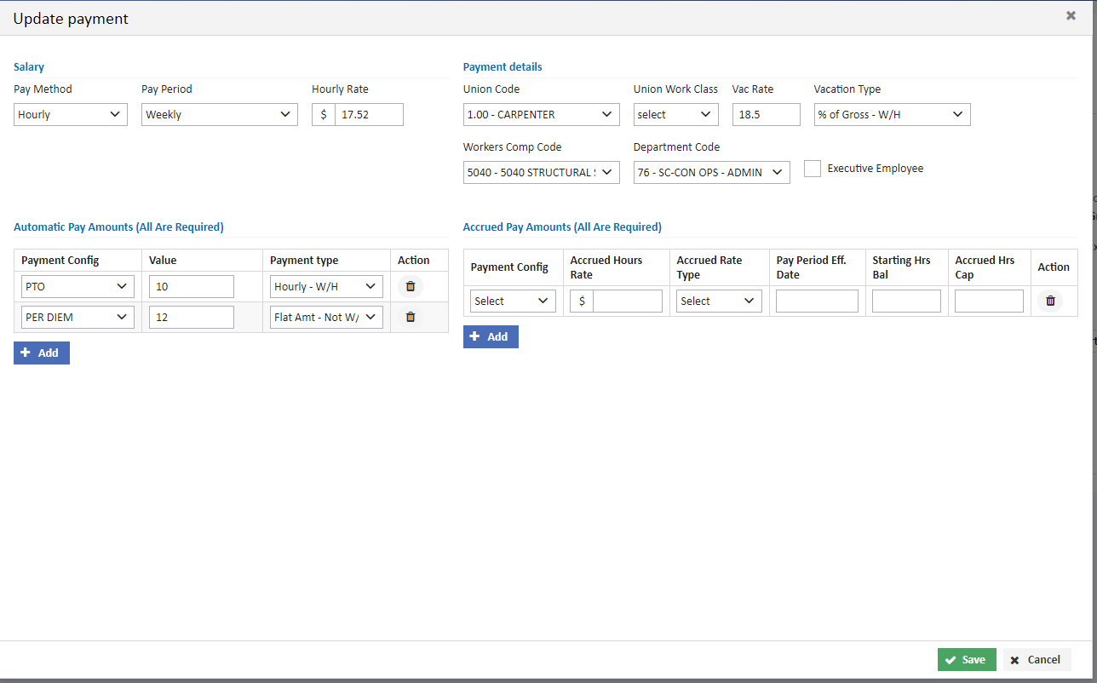The image size is (1097, 683).
Task: Open the PTO Payment Config dropdown
Action: [78, 286]
